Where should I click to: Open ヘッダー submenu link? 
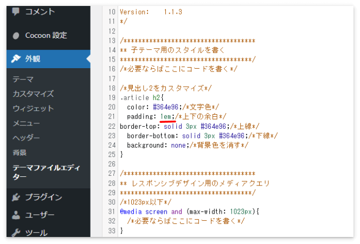pyautogui.click(x=26, y=138)
